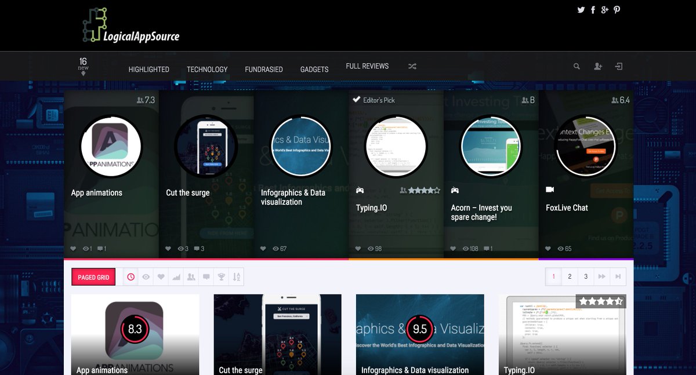696x375 pixels.
Task: Go to next page arrows
Action: point(602,276)
